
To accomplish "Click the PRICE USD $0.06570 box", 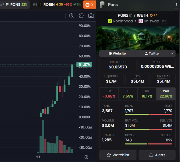I will 118,65.
